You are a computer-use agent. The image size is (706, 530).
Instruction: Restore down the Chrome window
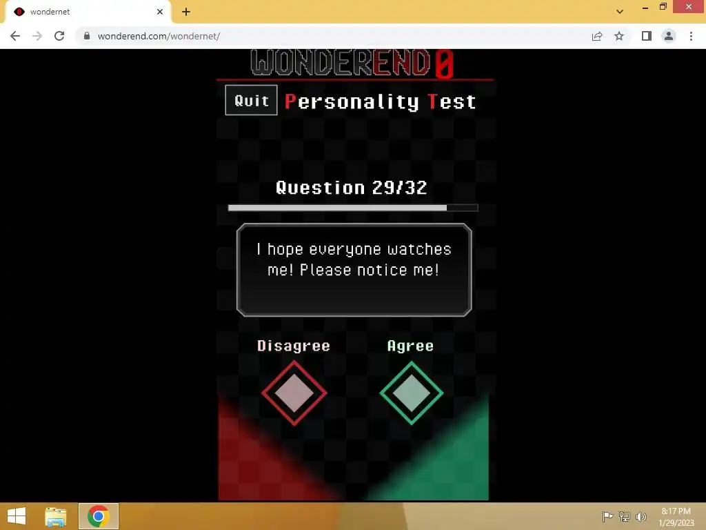[x=663, y=7]
